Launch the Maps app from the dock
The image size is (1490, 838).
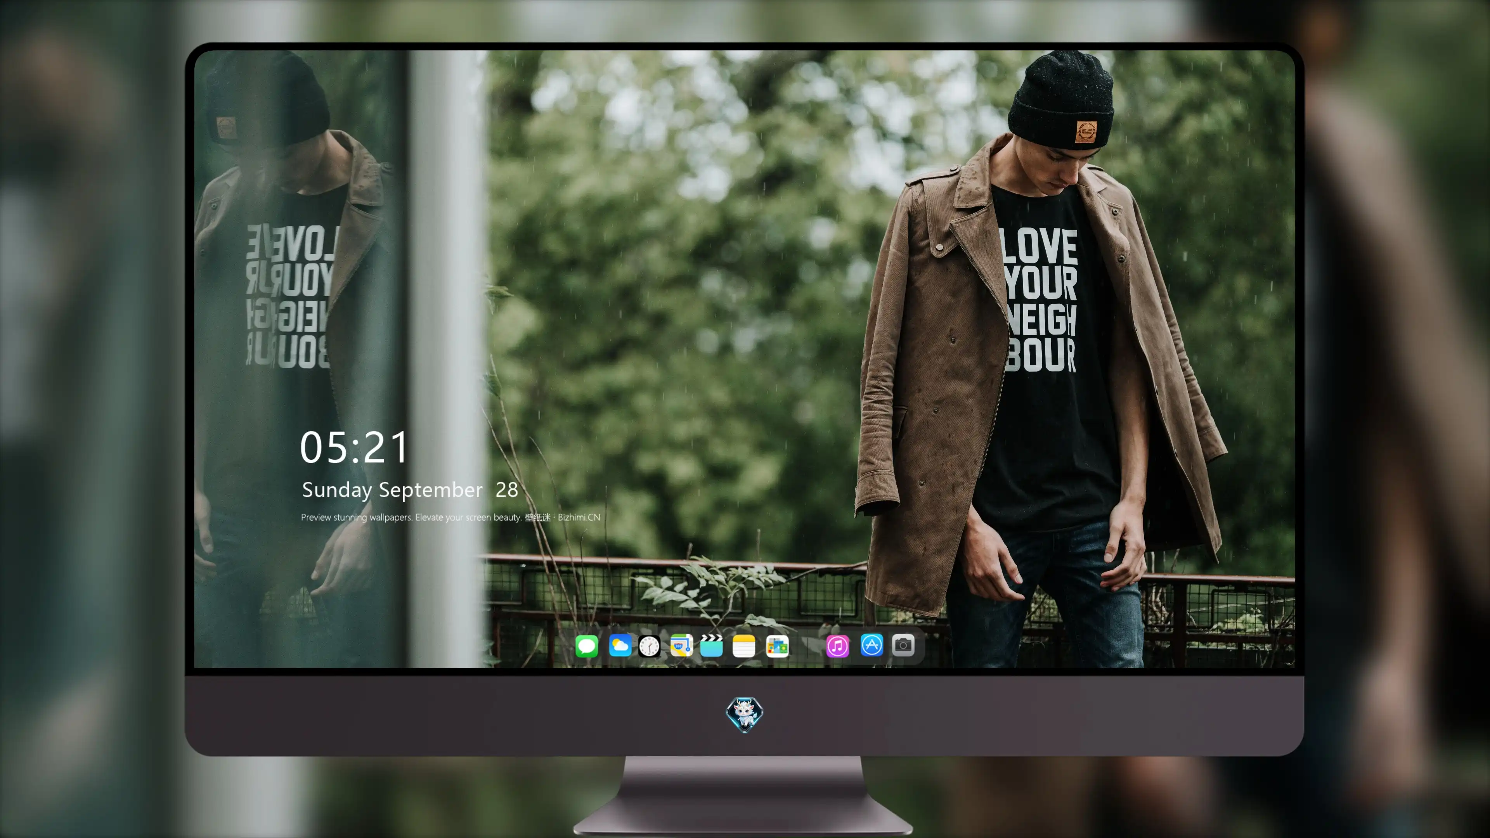tap(681, 646)
